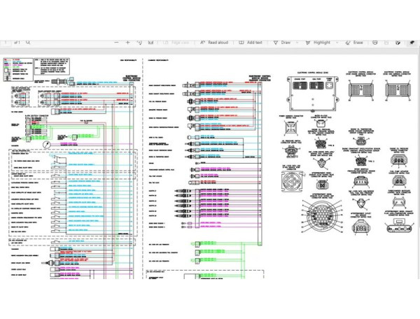This screenshot has width=420, height=319.
Task: Open the Find search icon
Action: [28, 42]
